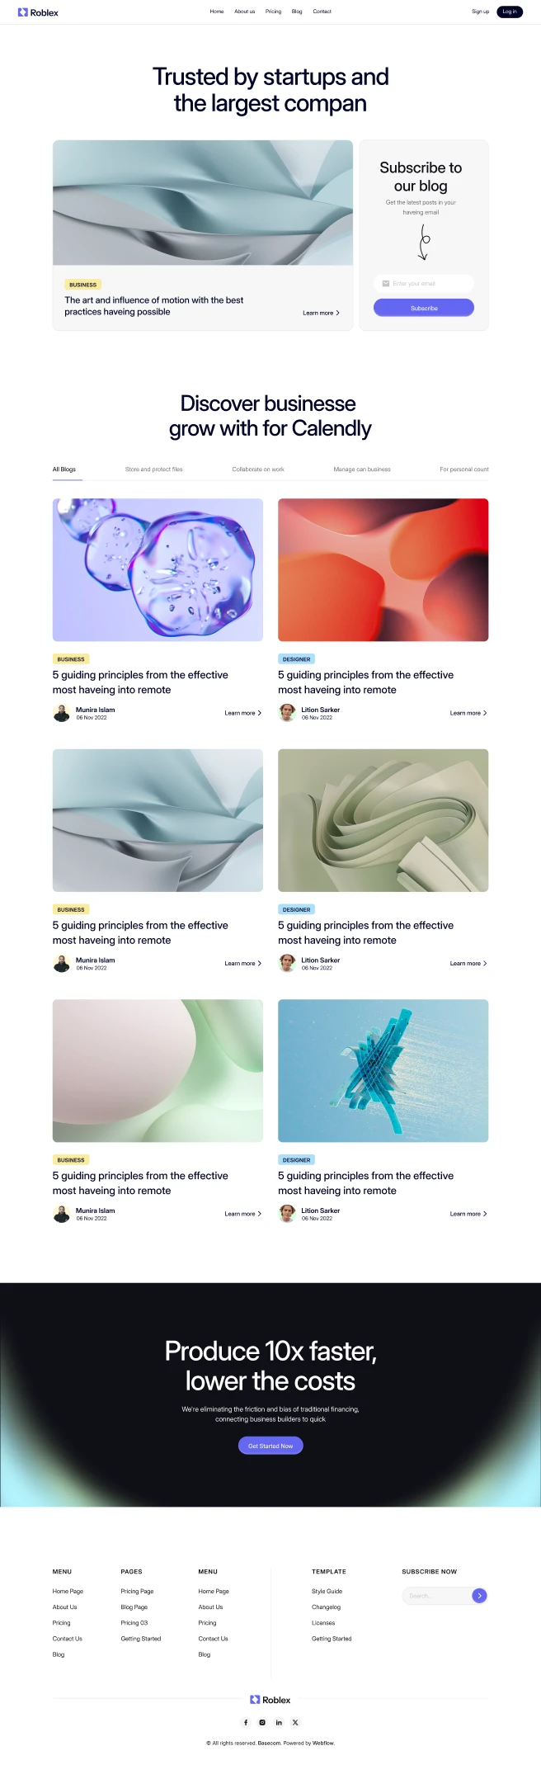Open Pricing in the top navigation
541x1779 pixels.
(273, 12)
